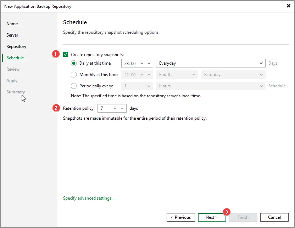
Task: Go to the Name step in sidebar
Action: pos(12,24)
